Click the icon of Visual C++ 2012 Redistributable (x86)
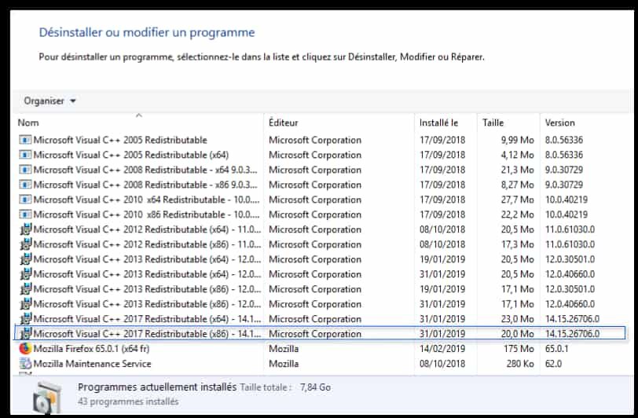 click(26, 244)
